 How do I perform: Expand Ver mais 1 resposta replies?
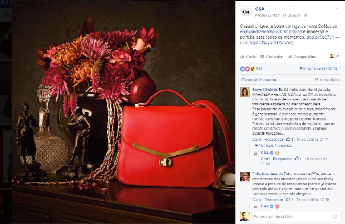[x=273, y=145]
